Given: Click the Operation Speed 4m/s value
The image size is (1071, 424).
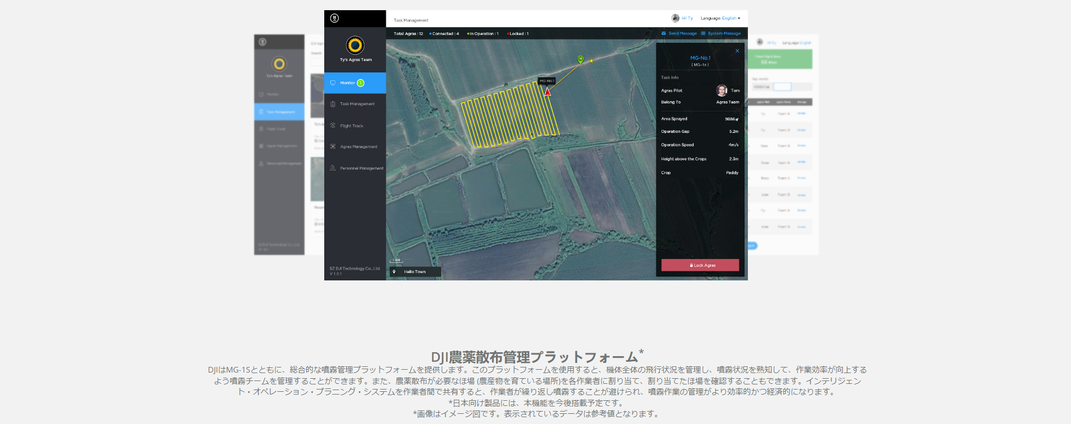Looking at the screenshot, I should (733, 145).
